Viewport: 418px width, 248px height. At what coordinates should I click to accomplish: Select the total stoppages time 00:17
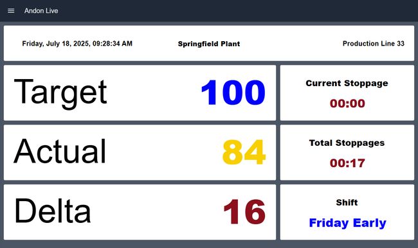tap(347, 163)
